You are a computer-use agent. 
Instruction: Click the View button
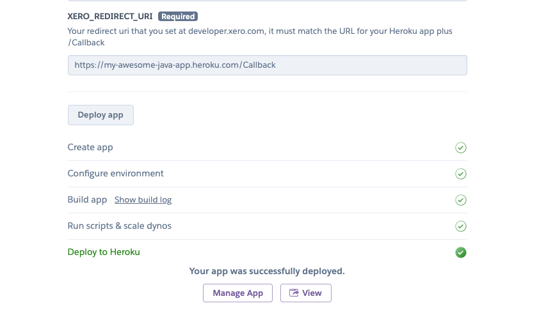click(306, 293)
